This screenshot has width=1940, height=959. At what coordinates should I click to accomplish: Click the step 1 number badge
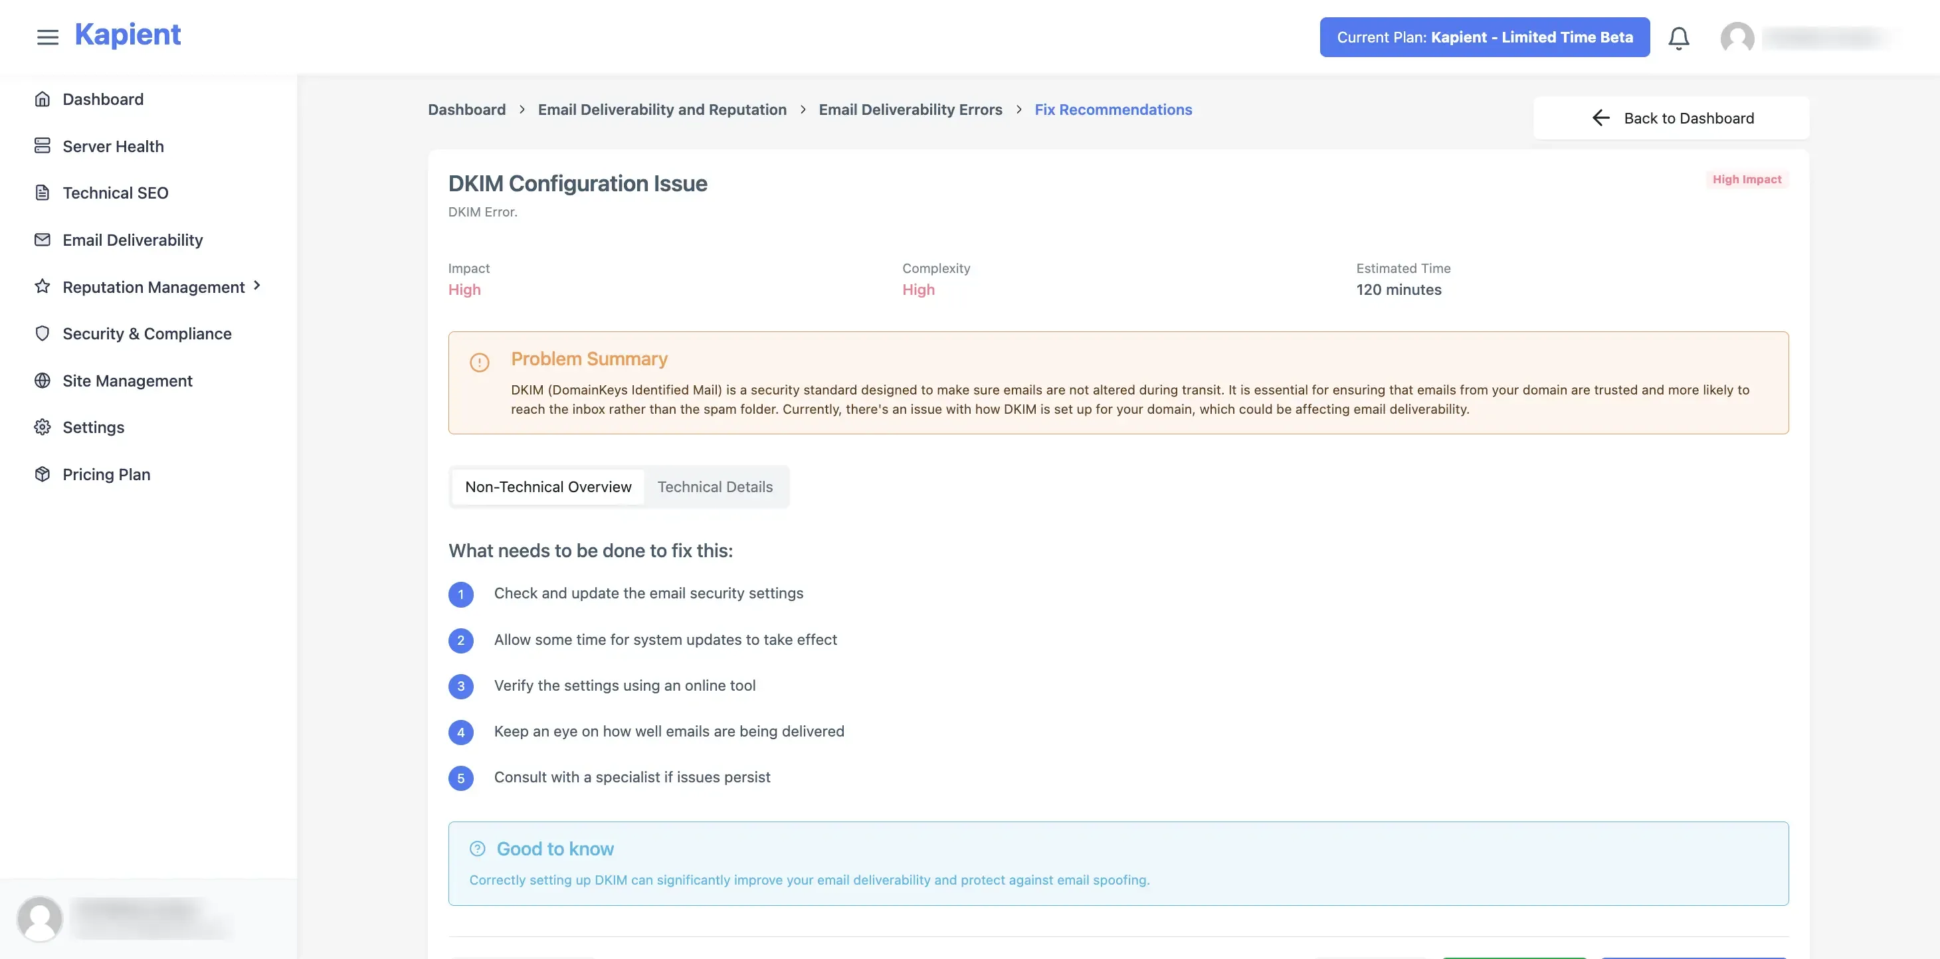tap(461, 594)
